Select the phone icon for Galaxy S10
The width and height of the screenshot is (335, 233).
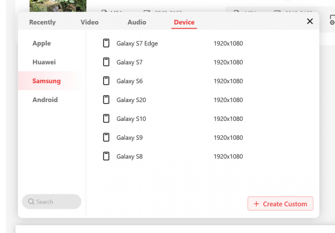(106, 119)
